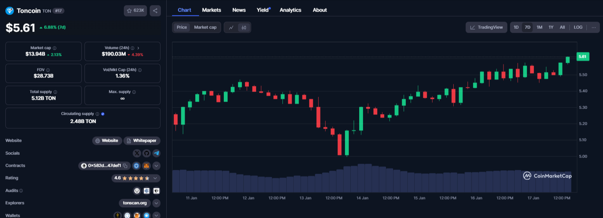
Task: Set chart range to 1M
Action: (x=539, y=27)
